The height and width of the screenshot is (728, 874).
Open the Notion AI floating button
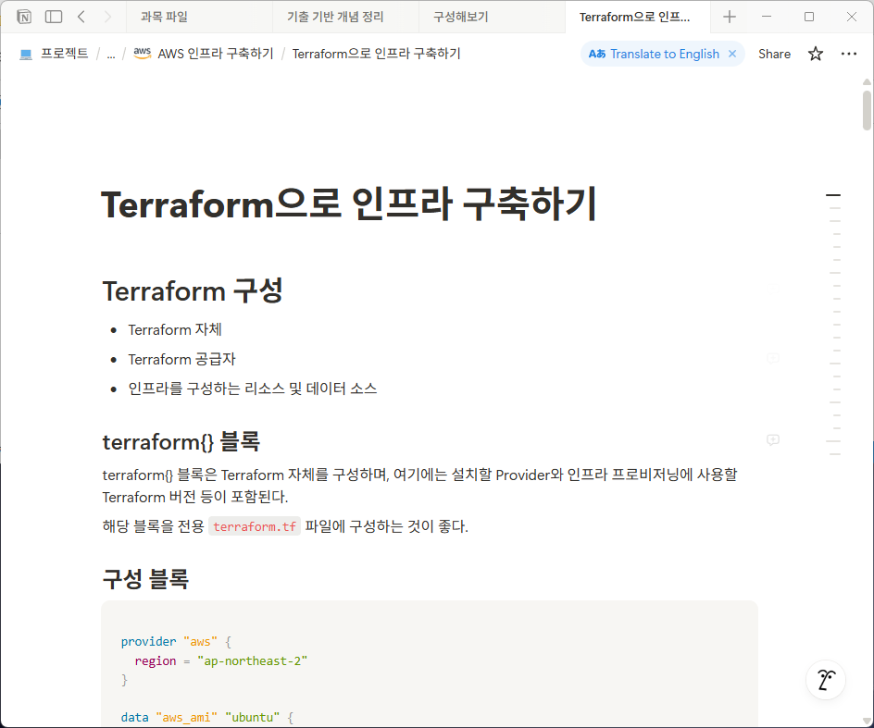coord(826,680)
